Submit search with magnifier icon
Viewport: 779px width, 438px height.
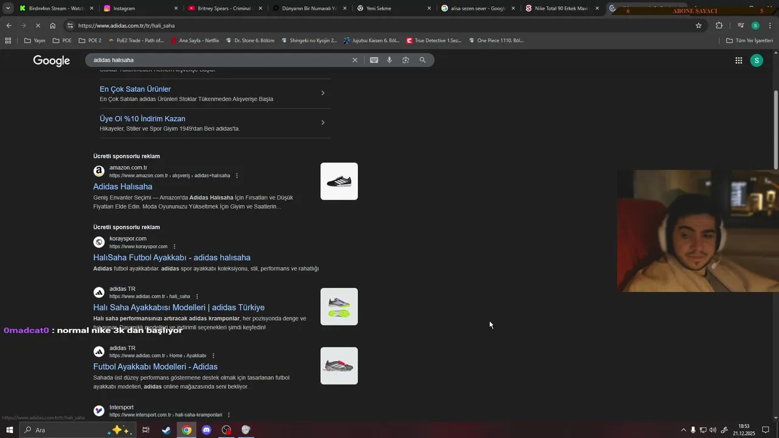click(x=422, y=60)
